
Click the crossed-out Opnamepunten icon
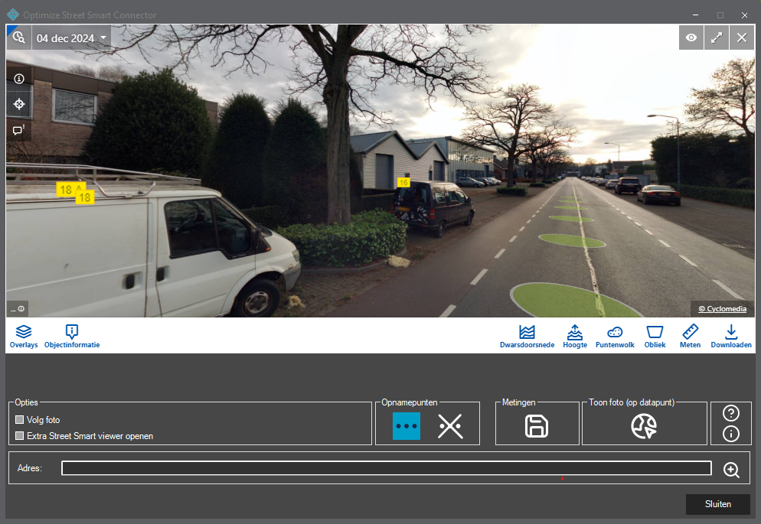pos(450,426)
